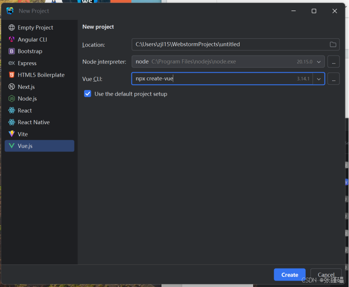
Task: Click the Vue.js V logo icon
Action: [12, 146]
